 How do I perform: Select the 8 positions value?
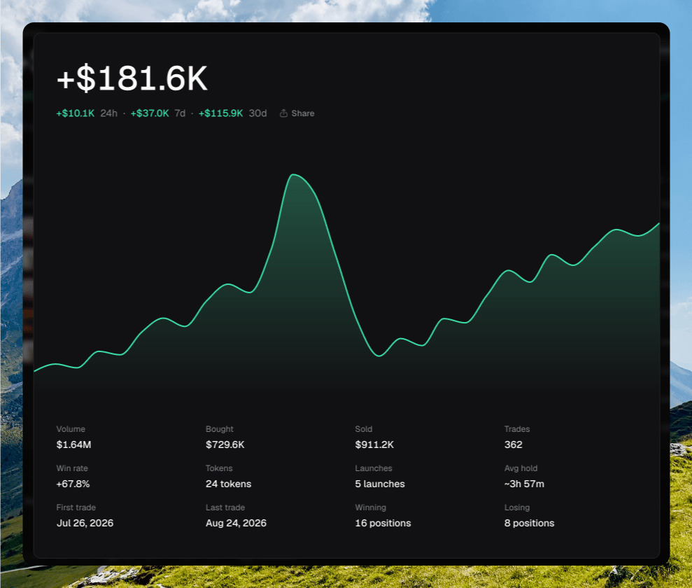tap(529, 523)
